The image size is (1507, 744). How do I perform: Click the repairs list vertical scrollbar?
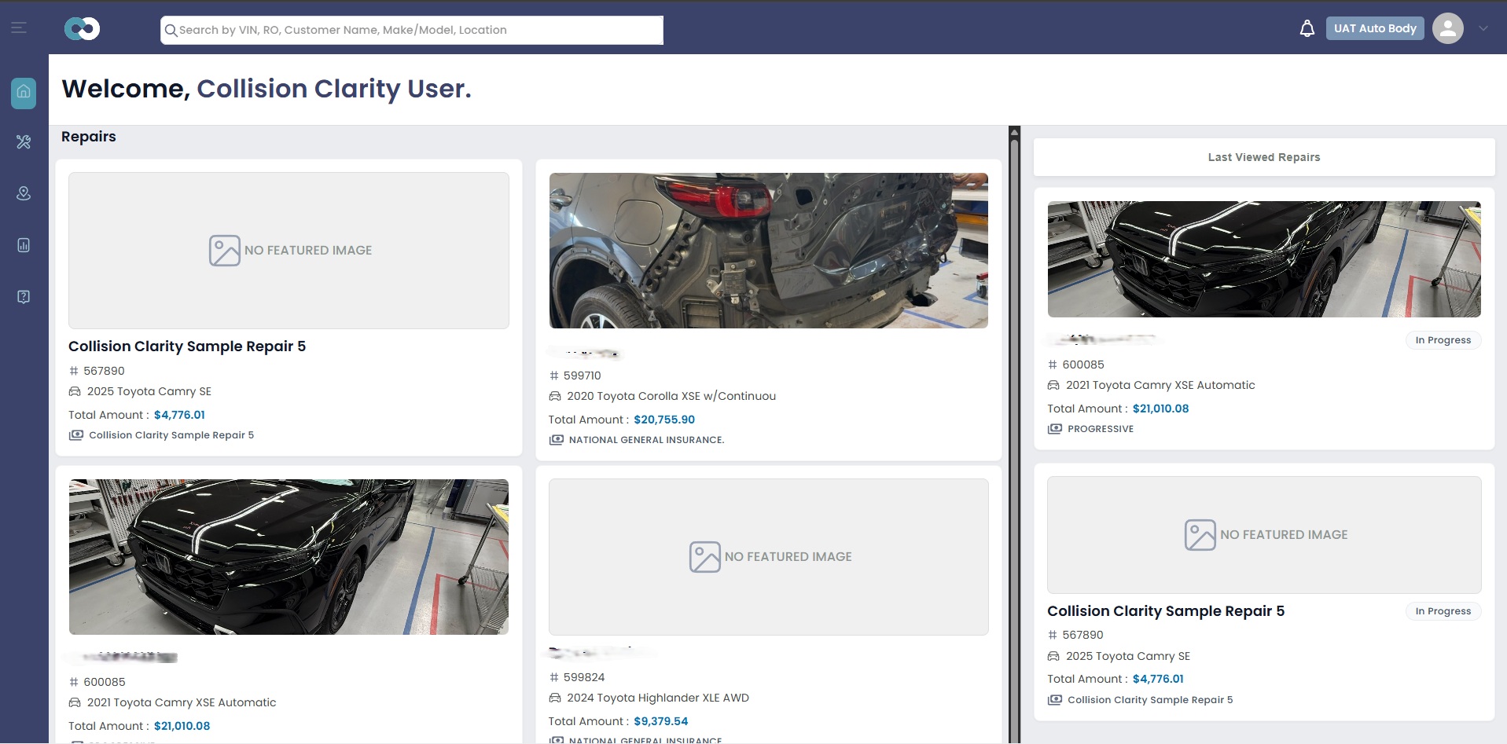tap(1014, 434)
